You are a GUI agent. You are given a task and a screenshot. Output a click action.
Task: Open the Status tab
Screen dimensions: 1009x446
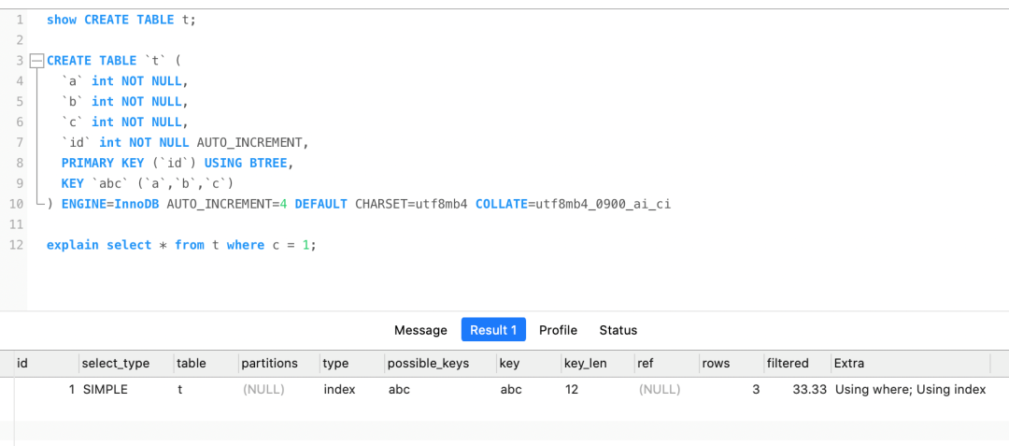click(x=618, y=330)
